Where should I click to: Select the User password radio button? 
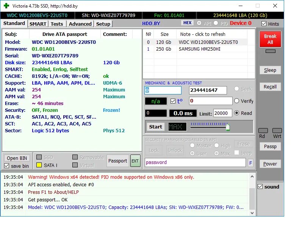[192, 153]
